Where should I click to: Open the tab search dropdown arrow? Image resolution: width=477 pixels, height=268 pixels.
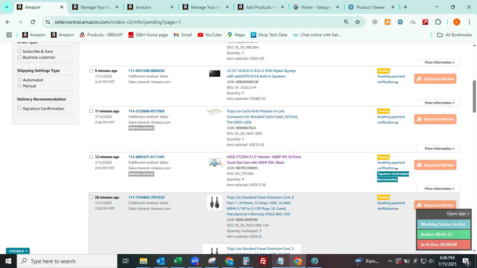point(7,7)
